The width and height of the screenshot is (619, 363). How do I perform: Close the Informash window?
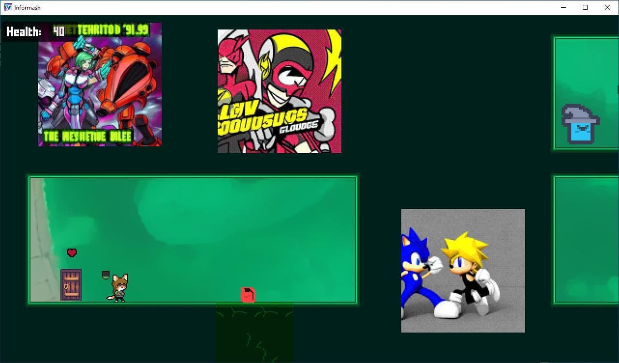(607, 7)
